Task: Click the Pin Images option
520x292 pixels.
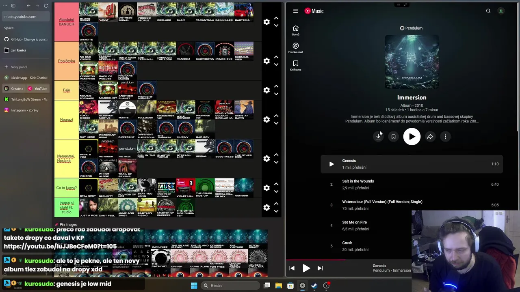Action: tap(65, 224)
